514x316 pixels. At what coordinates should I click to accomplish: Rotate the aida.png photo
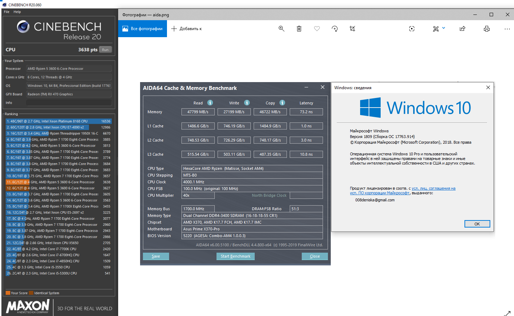click(x=335, y=29)
